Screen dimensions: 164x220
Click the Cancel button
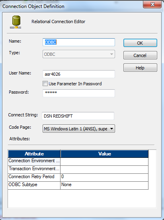(140, 55)
